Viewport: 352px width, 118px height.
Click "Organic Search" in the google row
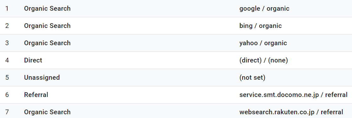(47, 8)
